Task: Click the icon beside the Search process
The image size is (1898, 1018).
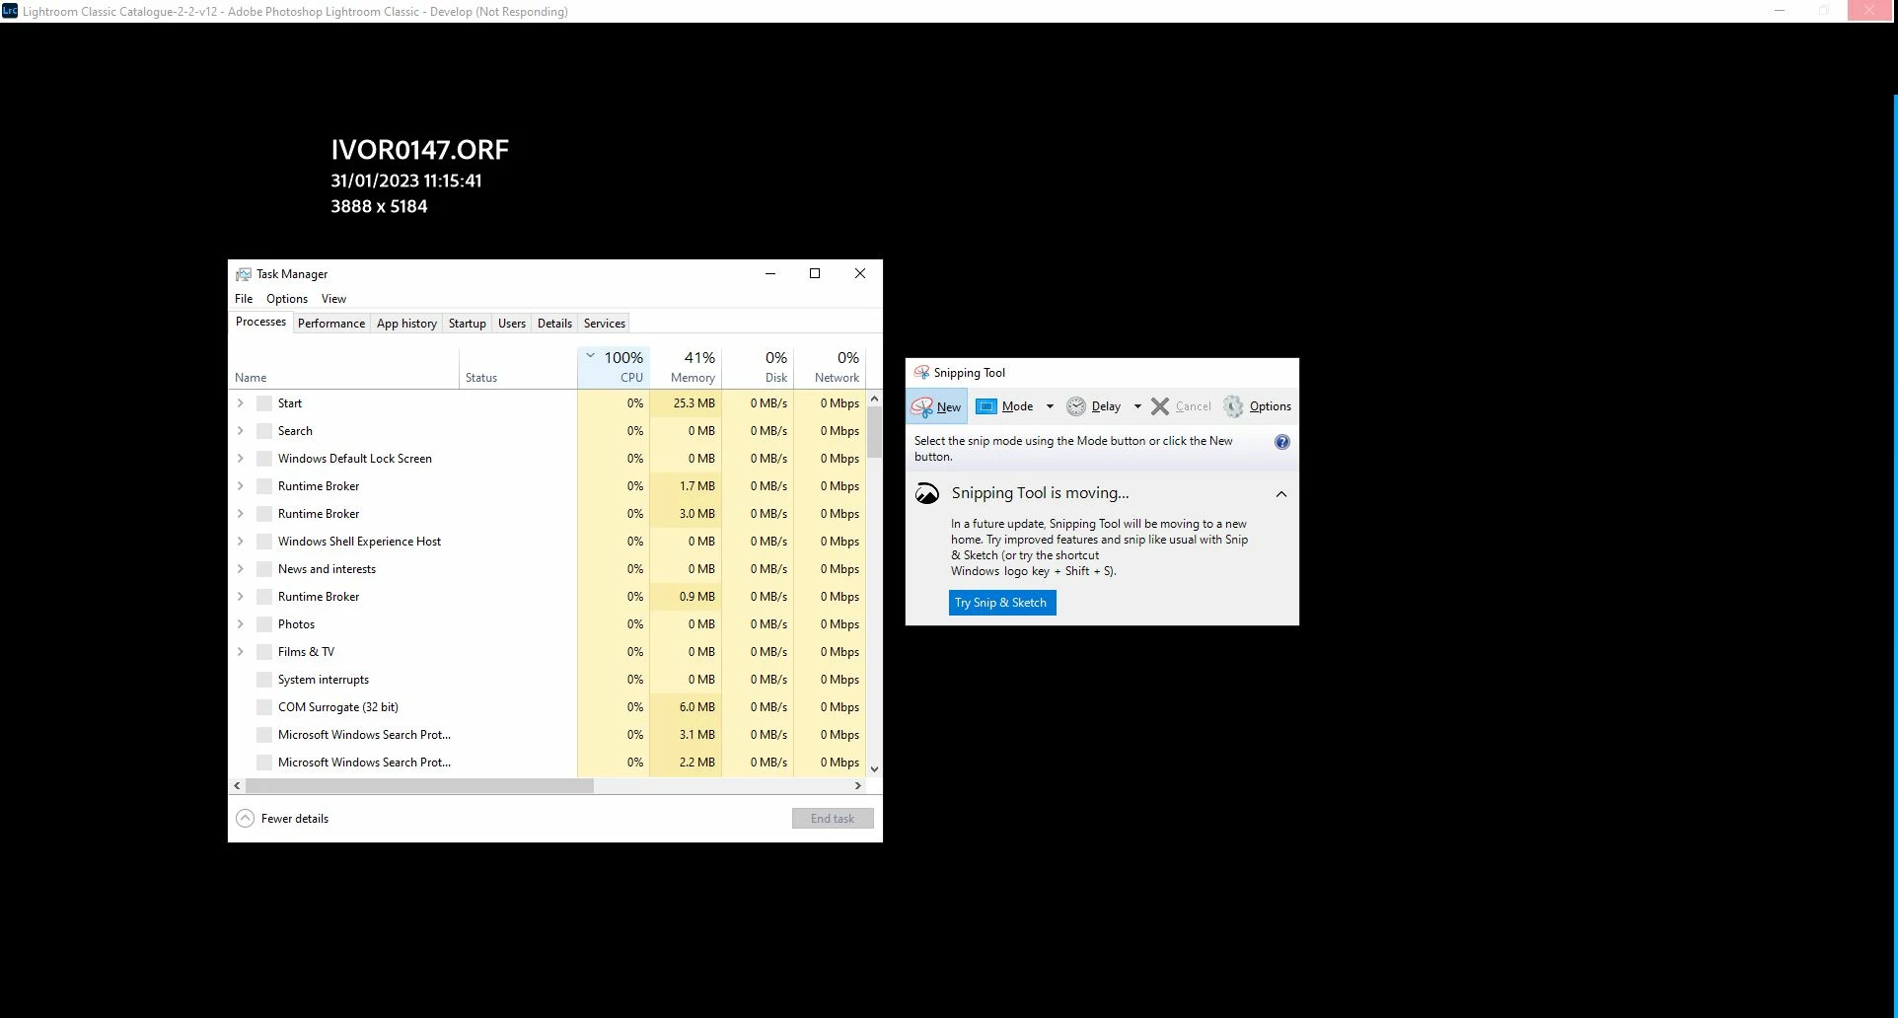Action: pos(264,431)
